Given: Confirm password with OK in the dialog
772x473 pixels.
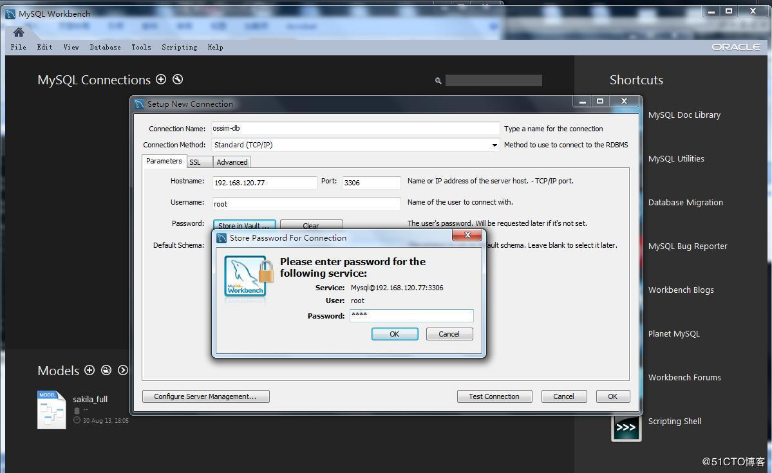Looking at the screenshot, I should 395,334.
